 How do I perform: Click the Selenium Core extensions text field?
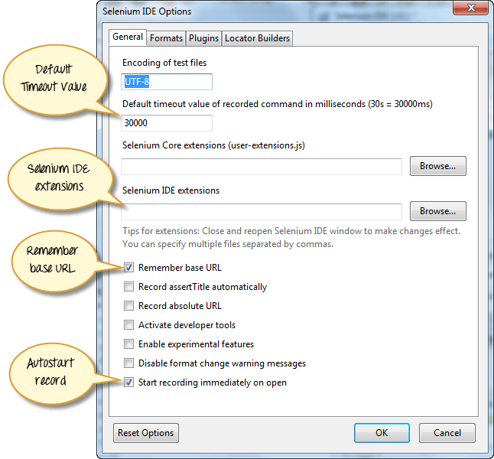tap(262, 167)
